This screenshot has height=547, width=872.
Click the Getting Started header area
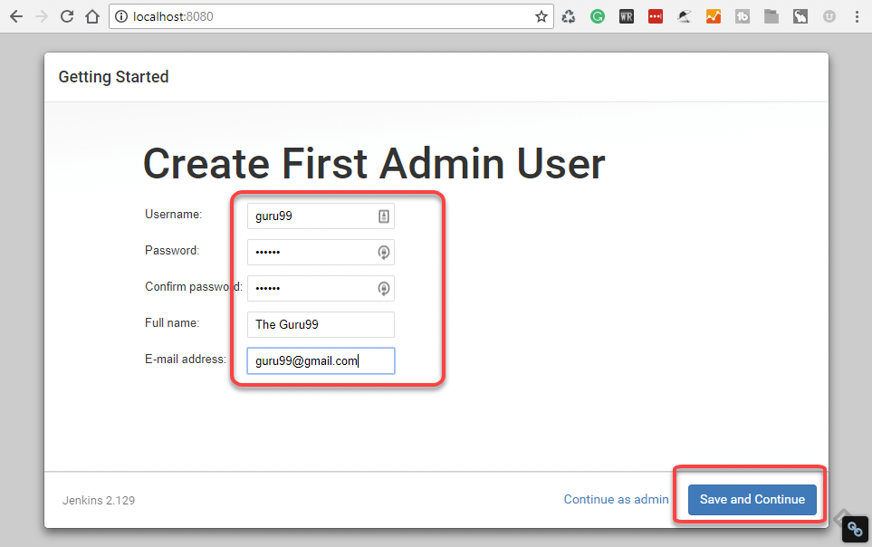(113, 77)
